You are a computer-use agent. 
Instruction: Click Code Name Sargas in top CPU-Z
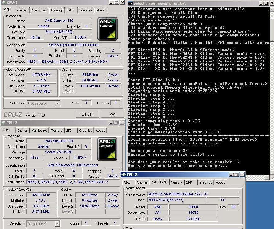pos(44,26)
